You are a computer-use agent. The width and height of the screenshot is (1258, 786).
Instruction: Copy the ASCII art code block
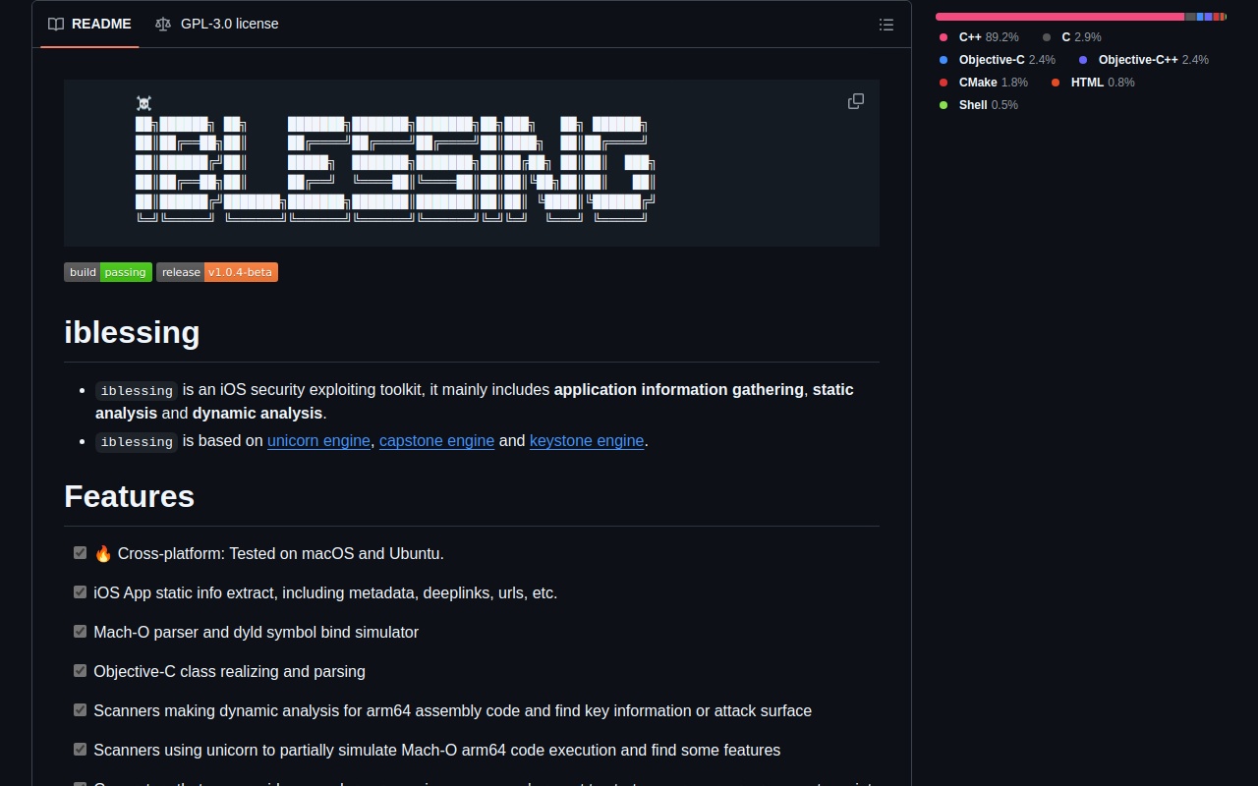[856, 101]
